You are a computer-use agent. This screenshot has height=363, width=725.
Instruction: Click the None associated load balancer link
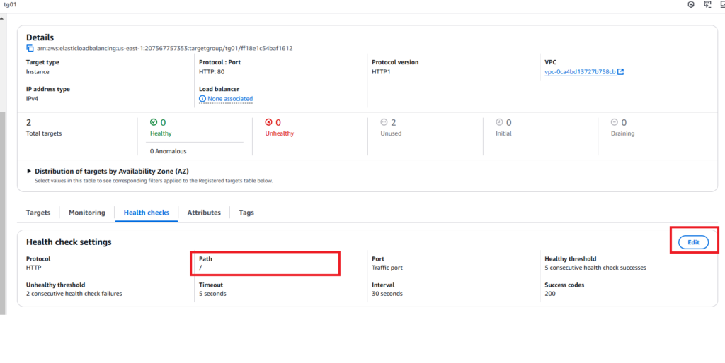pos(230,99)
